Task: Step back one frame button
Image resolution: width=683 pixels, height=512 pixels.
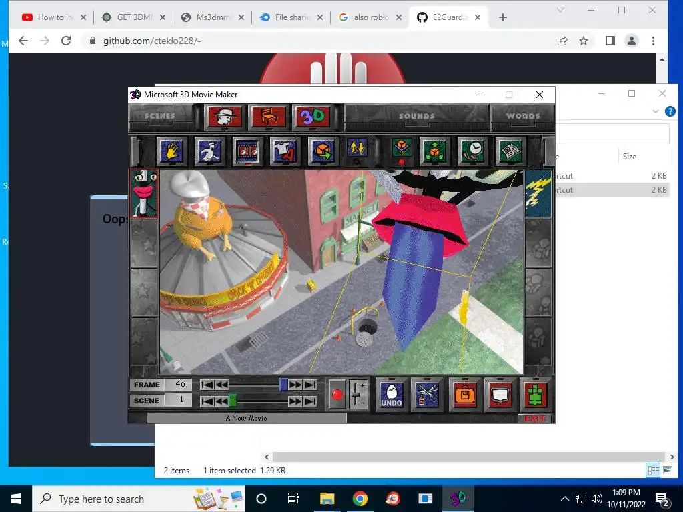Action: point(221,385)
